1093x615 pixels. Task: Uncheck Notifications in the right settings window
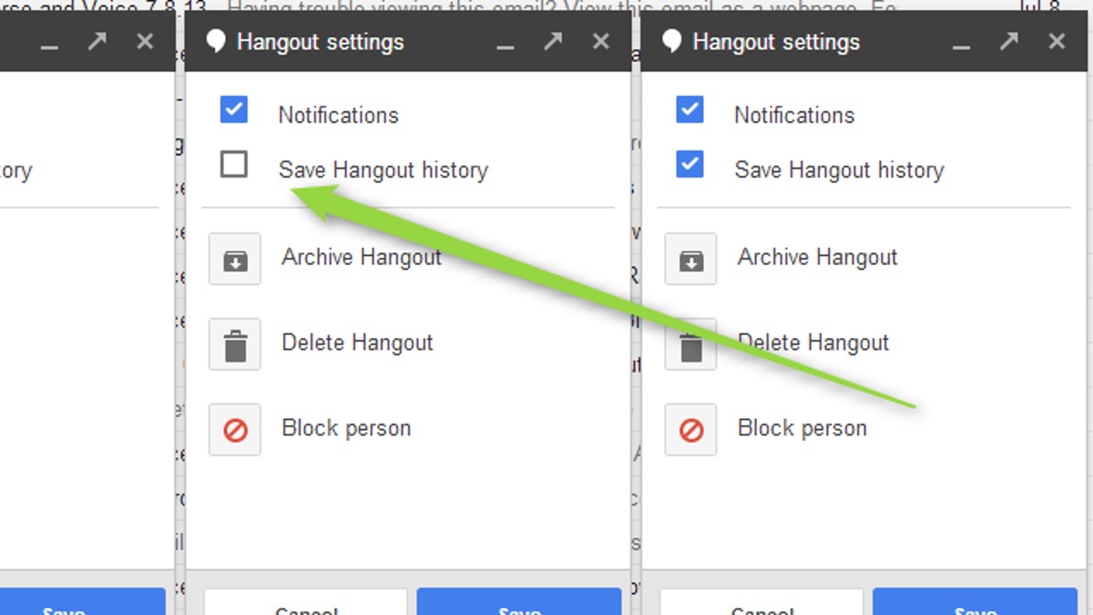[x=690, y=109]
